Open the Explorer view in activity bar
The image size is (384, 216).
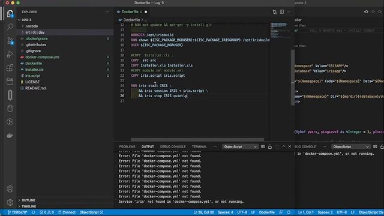[10, 14]
